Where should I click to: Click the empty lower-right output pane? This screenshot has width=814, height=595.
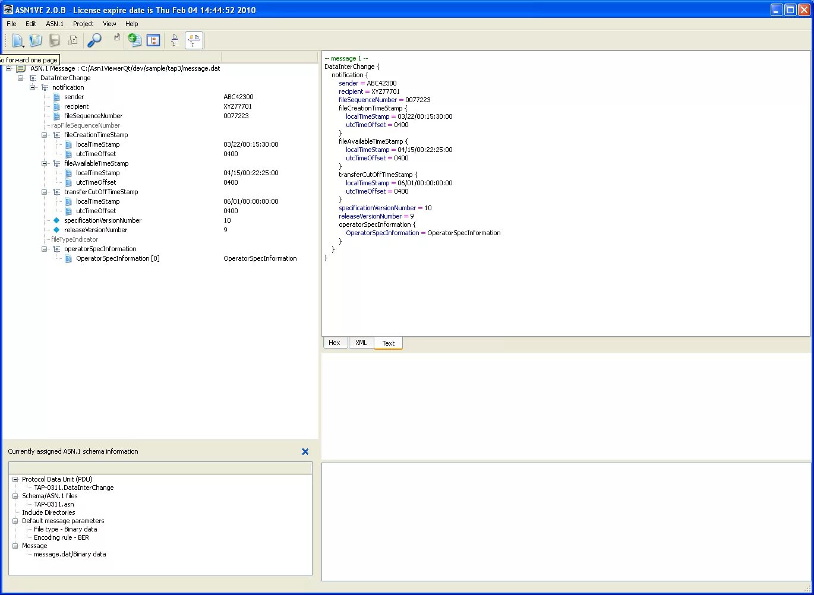tap(566, 521)
